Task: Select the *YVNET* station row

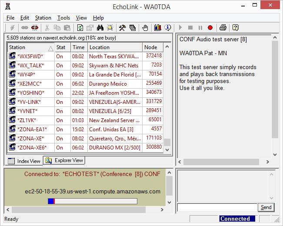Action: click(x=85, y=111)
